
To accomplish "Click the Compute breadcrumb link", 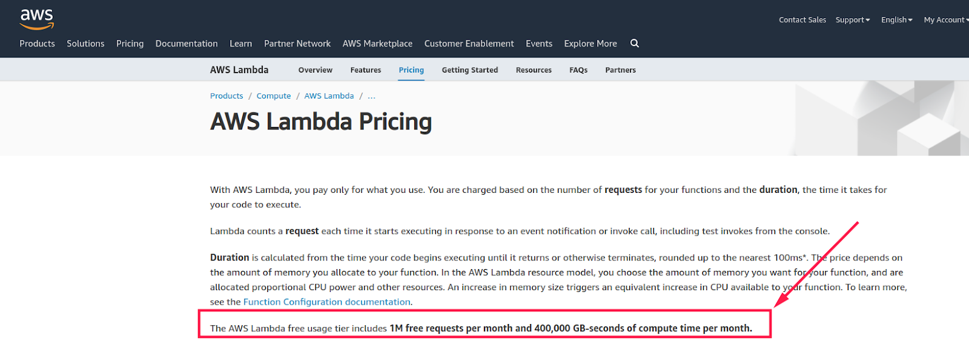I will pyautogui.click(x=274, y=96).
